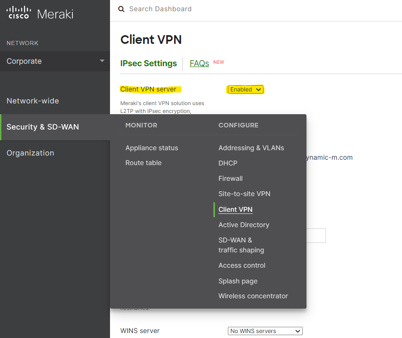This screenshot has width=402, height=338.
Task: Open the Route table page
Action: tap(143, 163)
